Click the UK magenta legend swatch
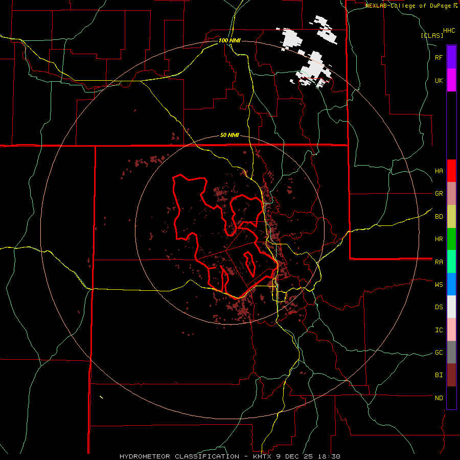 click(451, 80)
